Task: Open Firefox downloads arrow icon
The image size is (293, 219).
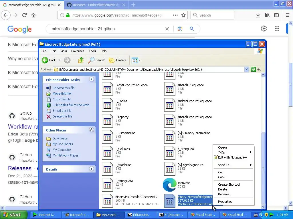Action: point(258,15)
